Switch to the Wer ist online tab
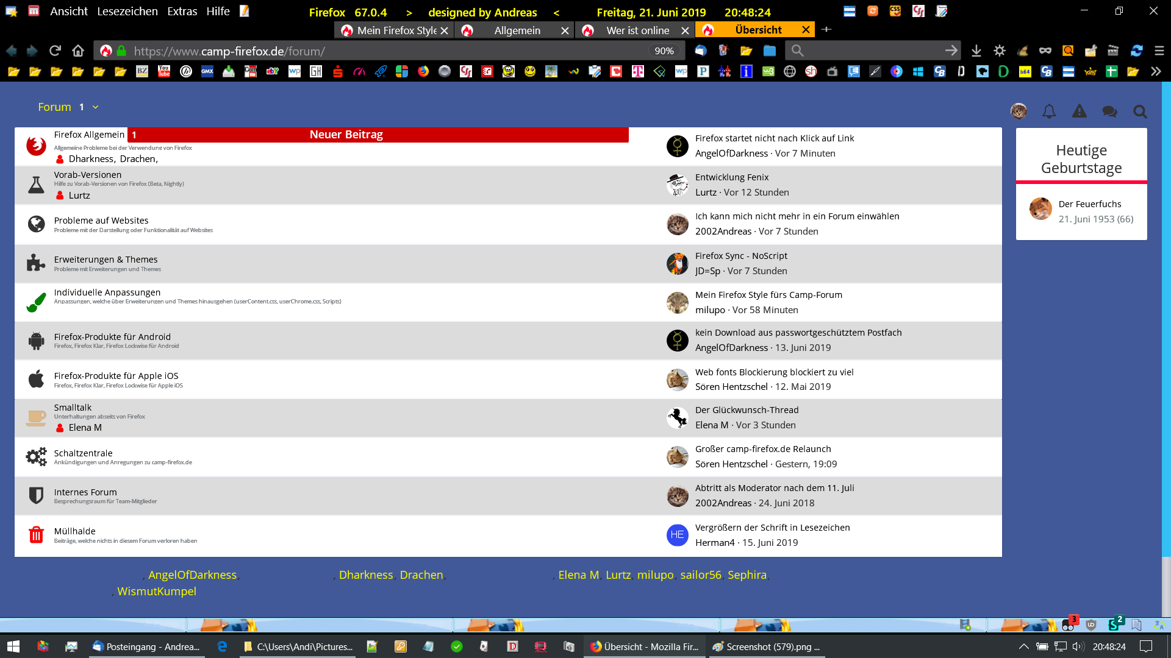 tap(637, 30)
